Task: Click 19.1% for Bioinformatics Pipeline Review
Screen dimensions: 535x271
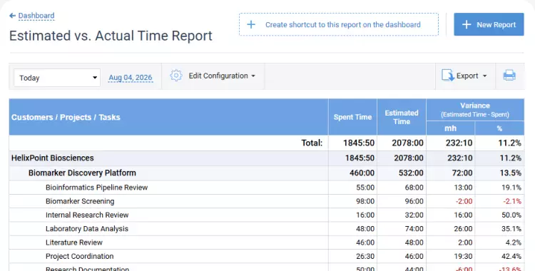Action: [x=511, y=188]
